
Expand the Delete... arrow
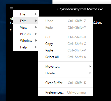(x=90, y=73)
